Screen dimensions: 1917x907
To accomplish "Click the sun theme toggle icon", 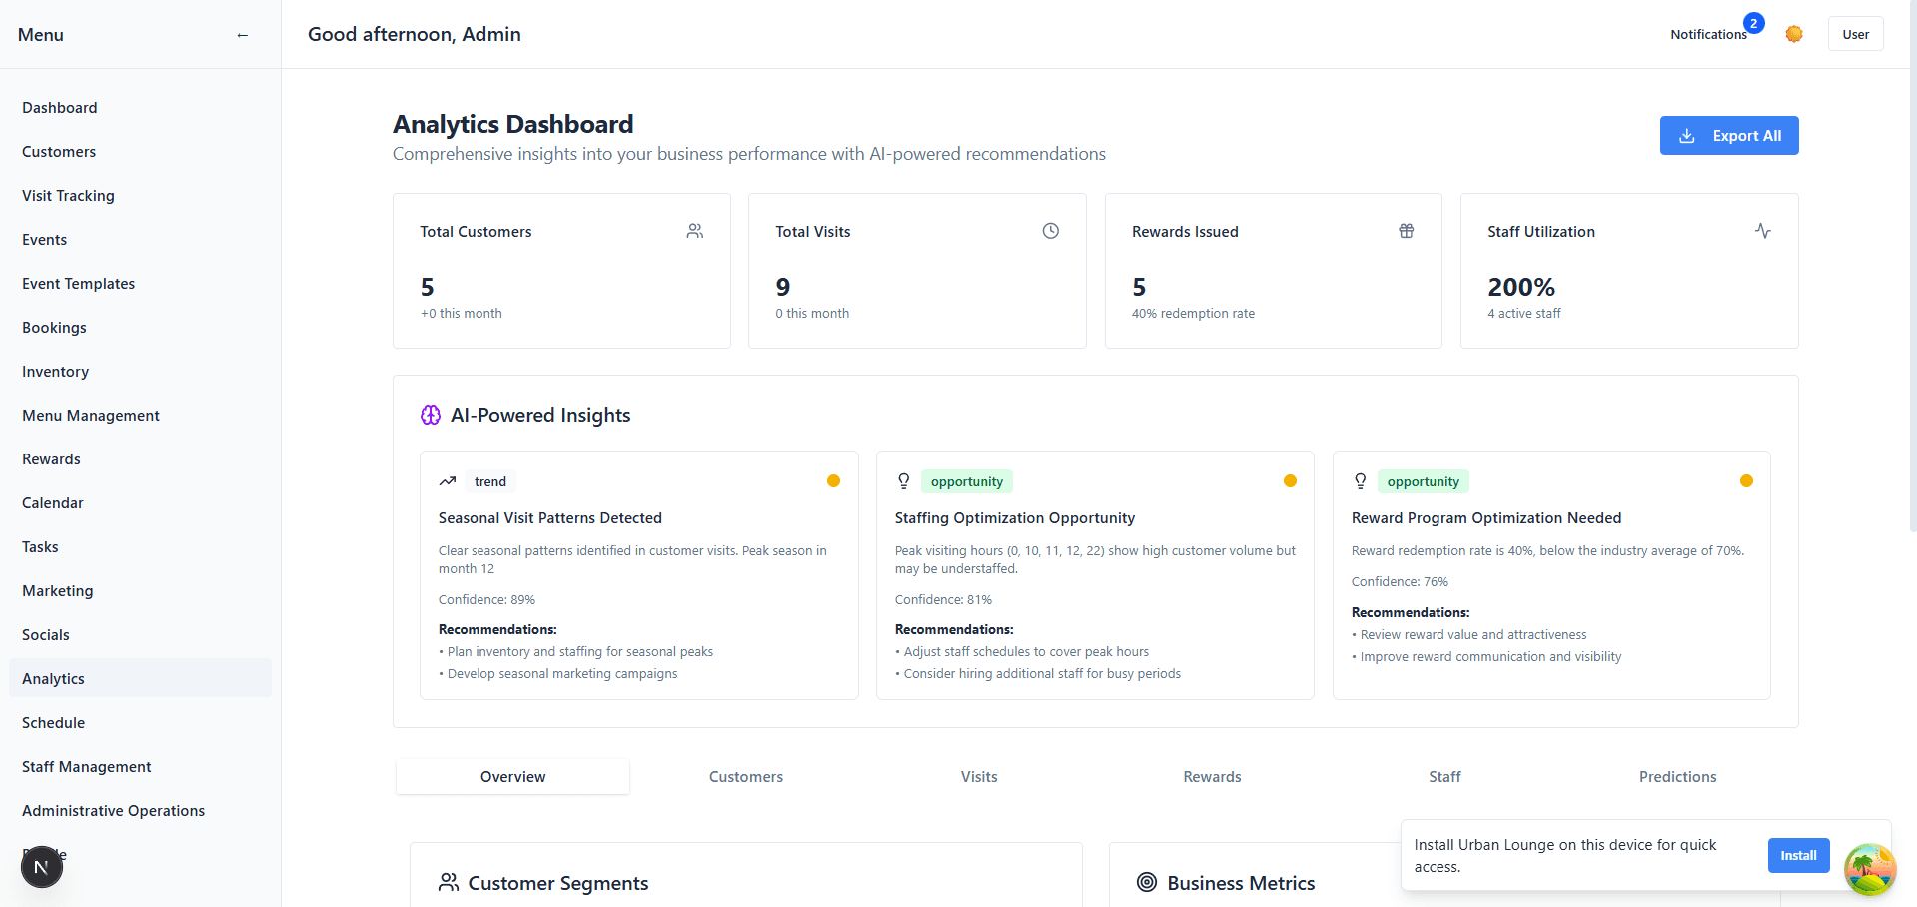I will [x=1794, y=34].
